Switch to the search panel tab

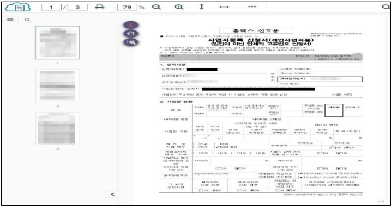(27, 20)
